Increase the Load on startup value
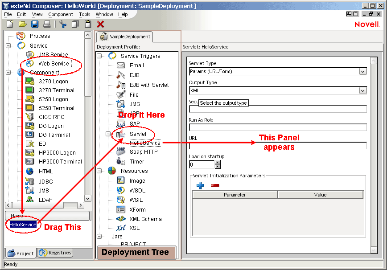Image resolution: width=387 pixels, height=270 pixels. [x=218, y=162]
